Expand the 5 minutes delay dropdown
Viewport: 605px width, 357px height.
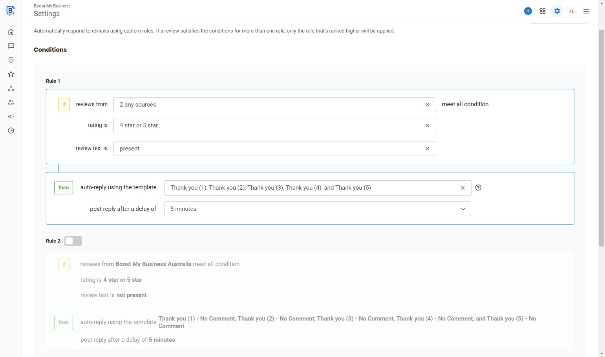click(317, 209)
